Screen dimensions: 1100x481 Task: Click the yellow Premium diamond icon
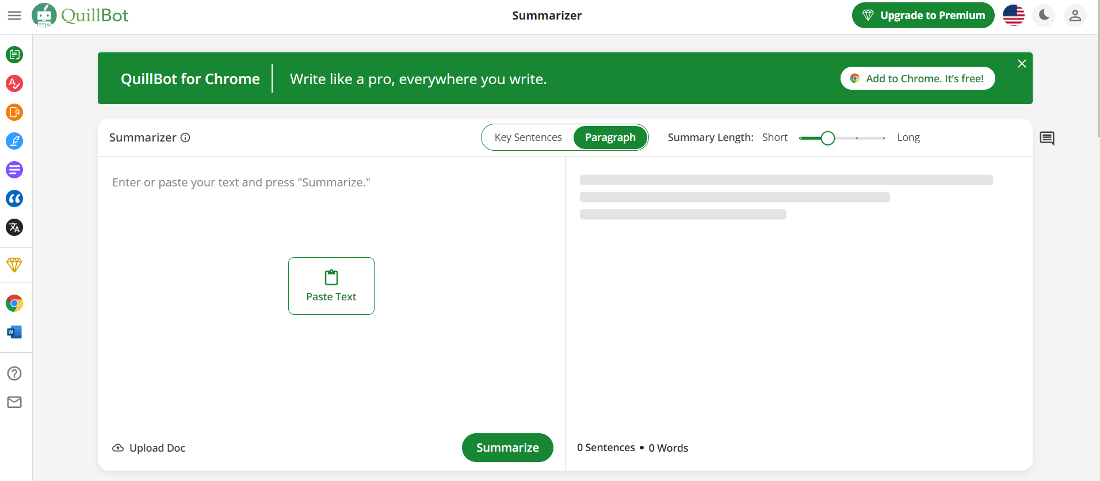(x=14, y=265)
